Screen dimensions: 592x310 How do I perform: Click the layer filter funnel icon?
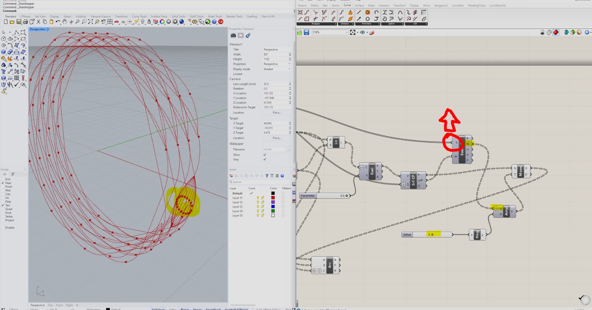pyautogui.click(x=267, y=176)
